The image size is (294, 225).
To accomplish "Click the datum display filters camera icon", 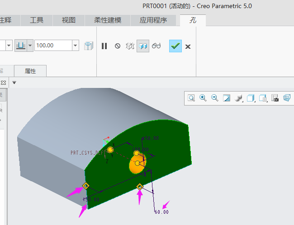I will point(275,98).
